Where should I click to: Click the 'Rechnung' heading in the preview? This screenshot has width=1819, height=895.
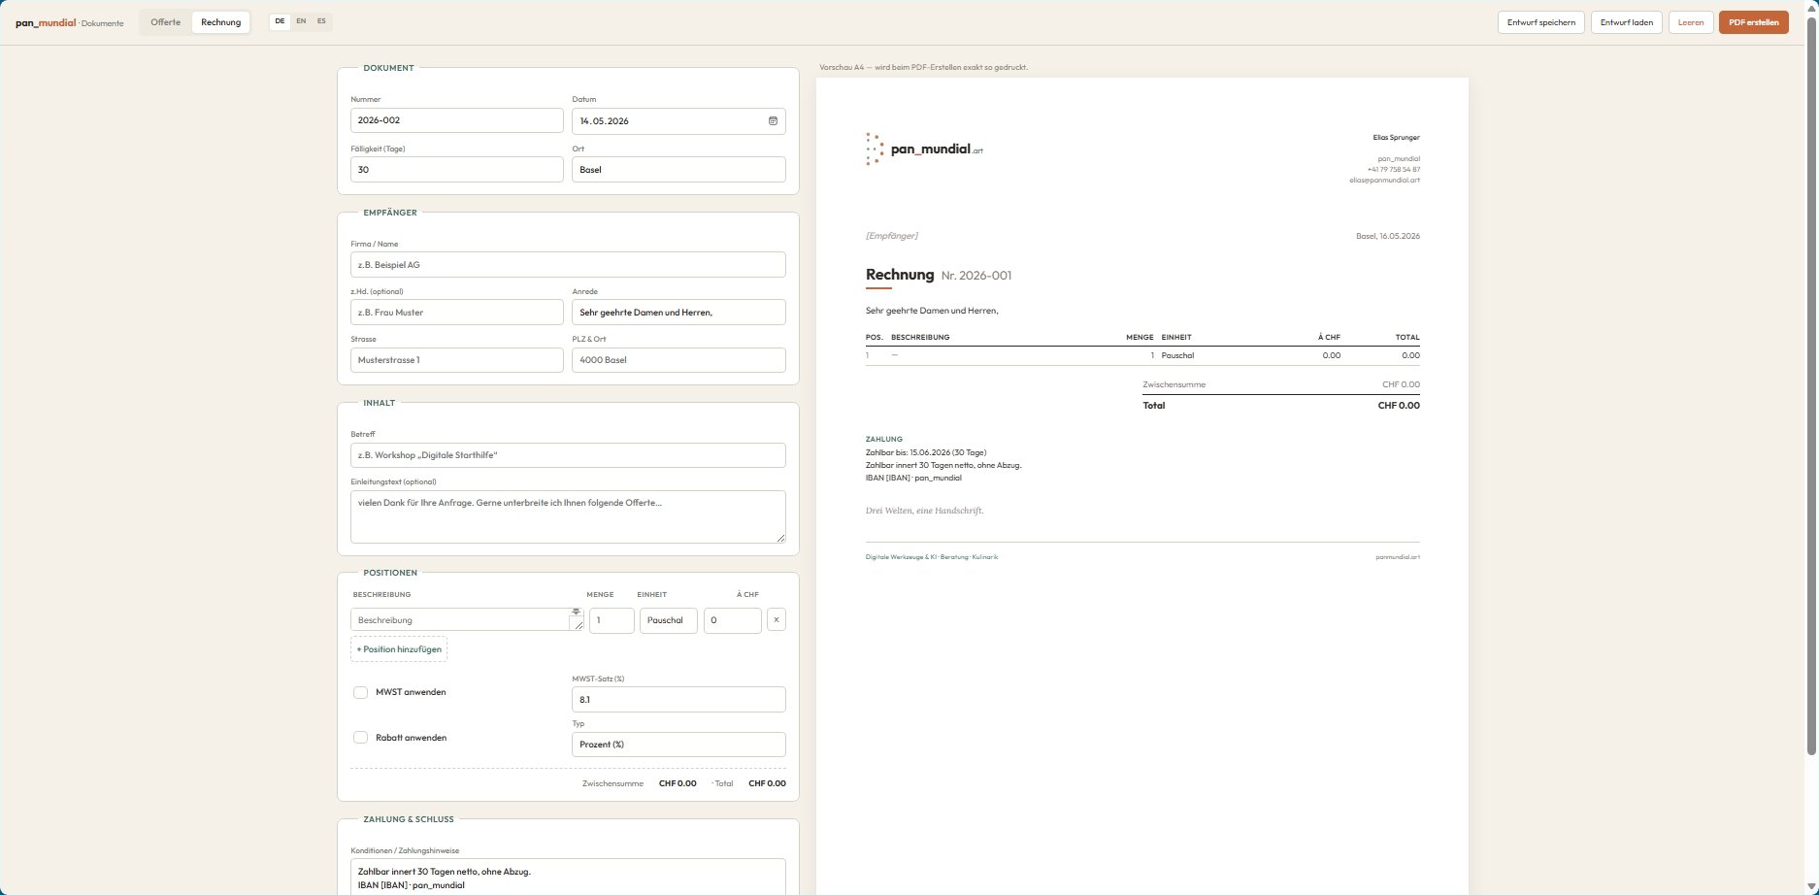900,275
